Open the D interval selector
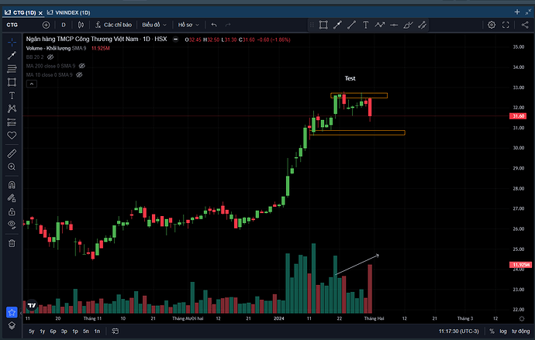Viewport: 535px width, 340px height. (64, 25)
